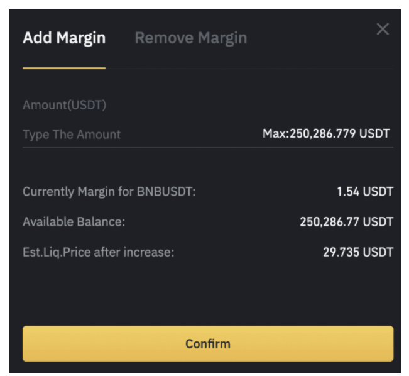The image size is (409, 376).
Task: Click the Available Balance label
Action: point(78,222)
